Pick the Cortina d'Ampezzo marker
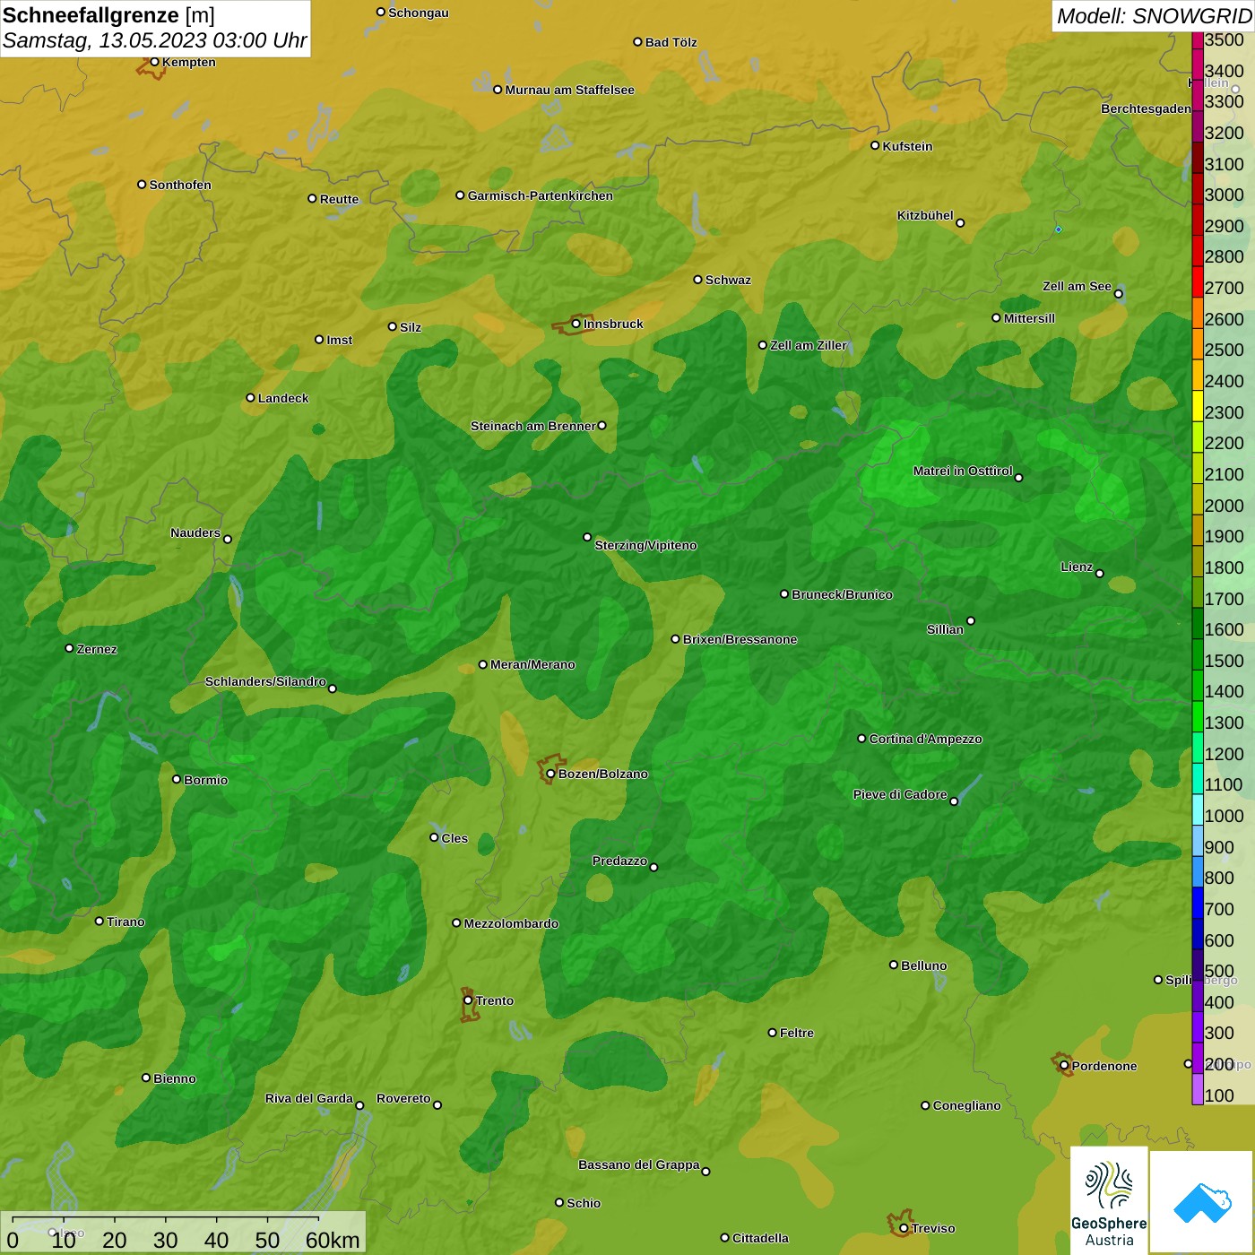This screenshot has width=1255, height=1255. click(861, 739)
